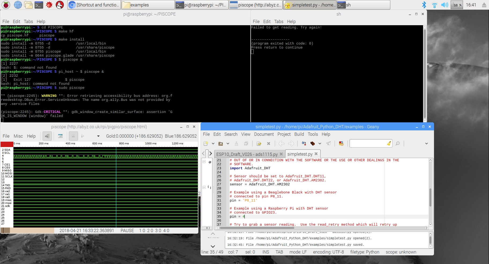Open Geany's Search menu

(231, 134)
